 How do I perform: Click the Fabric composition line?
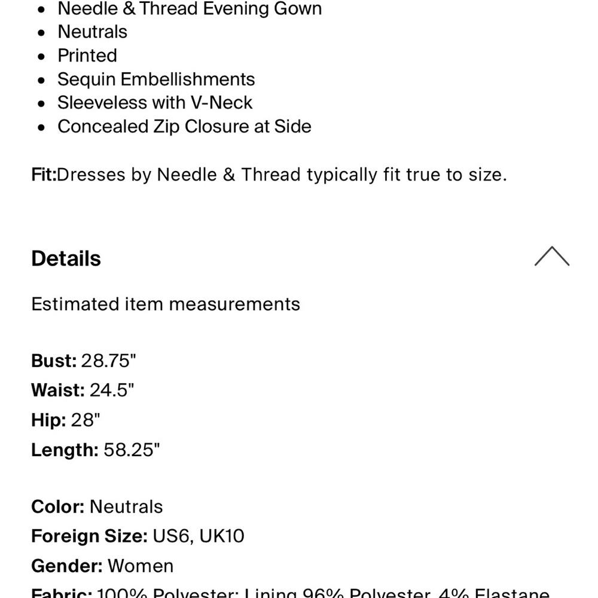point(290,592)
